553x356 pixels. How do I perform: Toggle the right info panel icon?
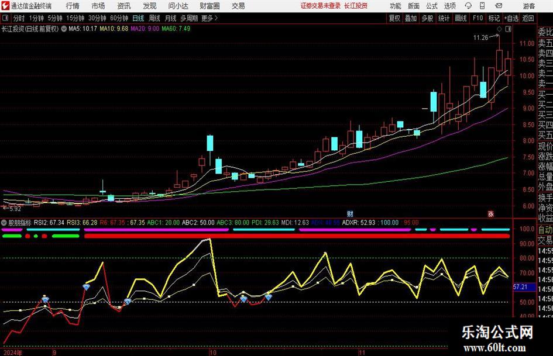coord(508,29)
